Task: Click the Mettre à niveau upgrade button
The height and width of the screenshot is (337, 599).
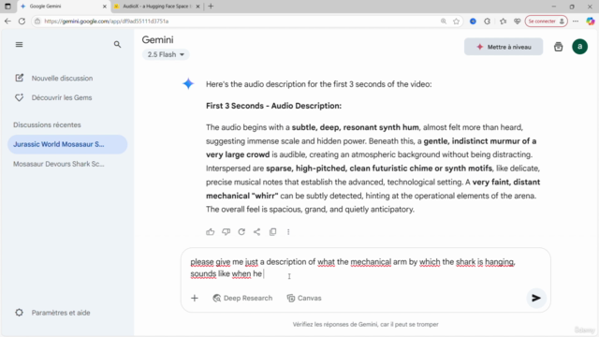Action: [x=504, y=47]
